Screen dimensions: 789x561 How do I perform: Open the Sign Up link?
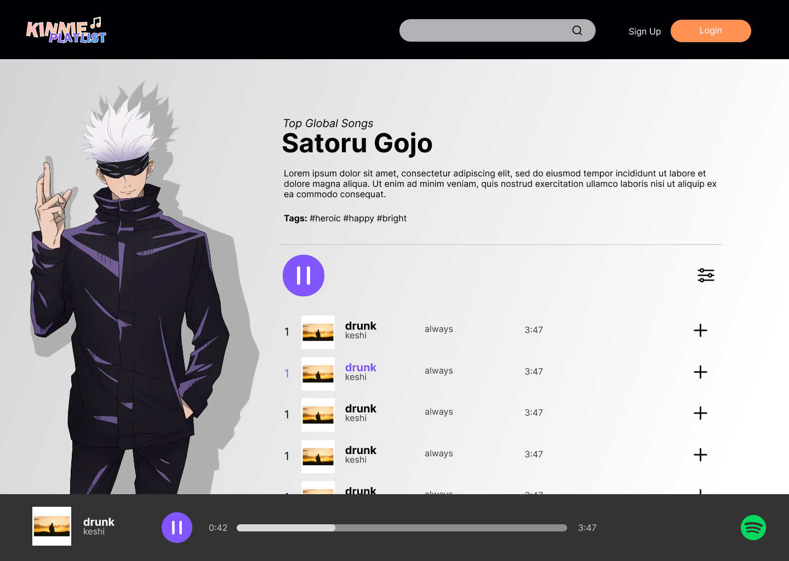pos(644,31)
